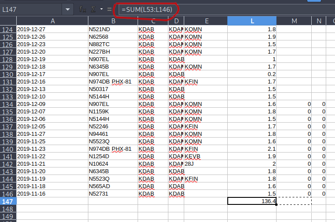
Task: Select column M header
Action: pos(294,21)
